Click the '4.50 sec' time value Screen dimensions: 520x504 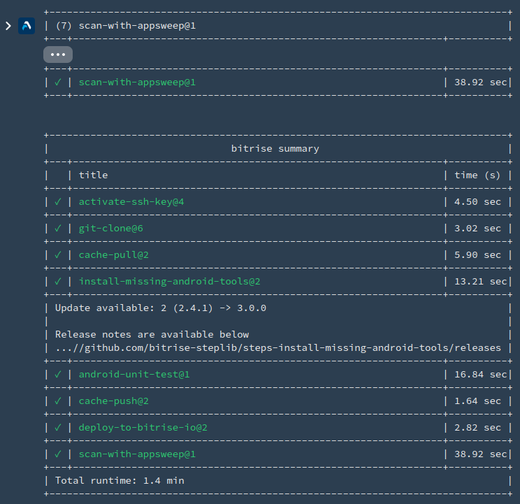pyautogui.click(x=477, y=201)
